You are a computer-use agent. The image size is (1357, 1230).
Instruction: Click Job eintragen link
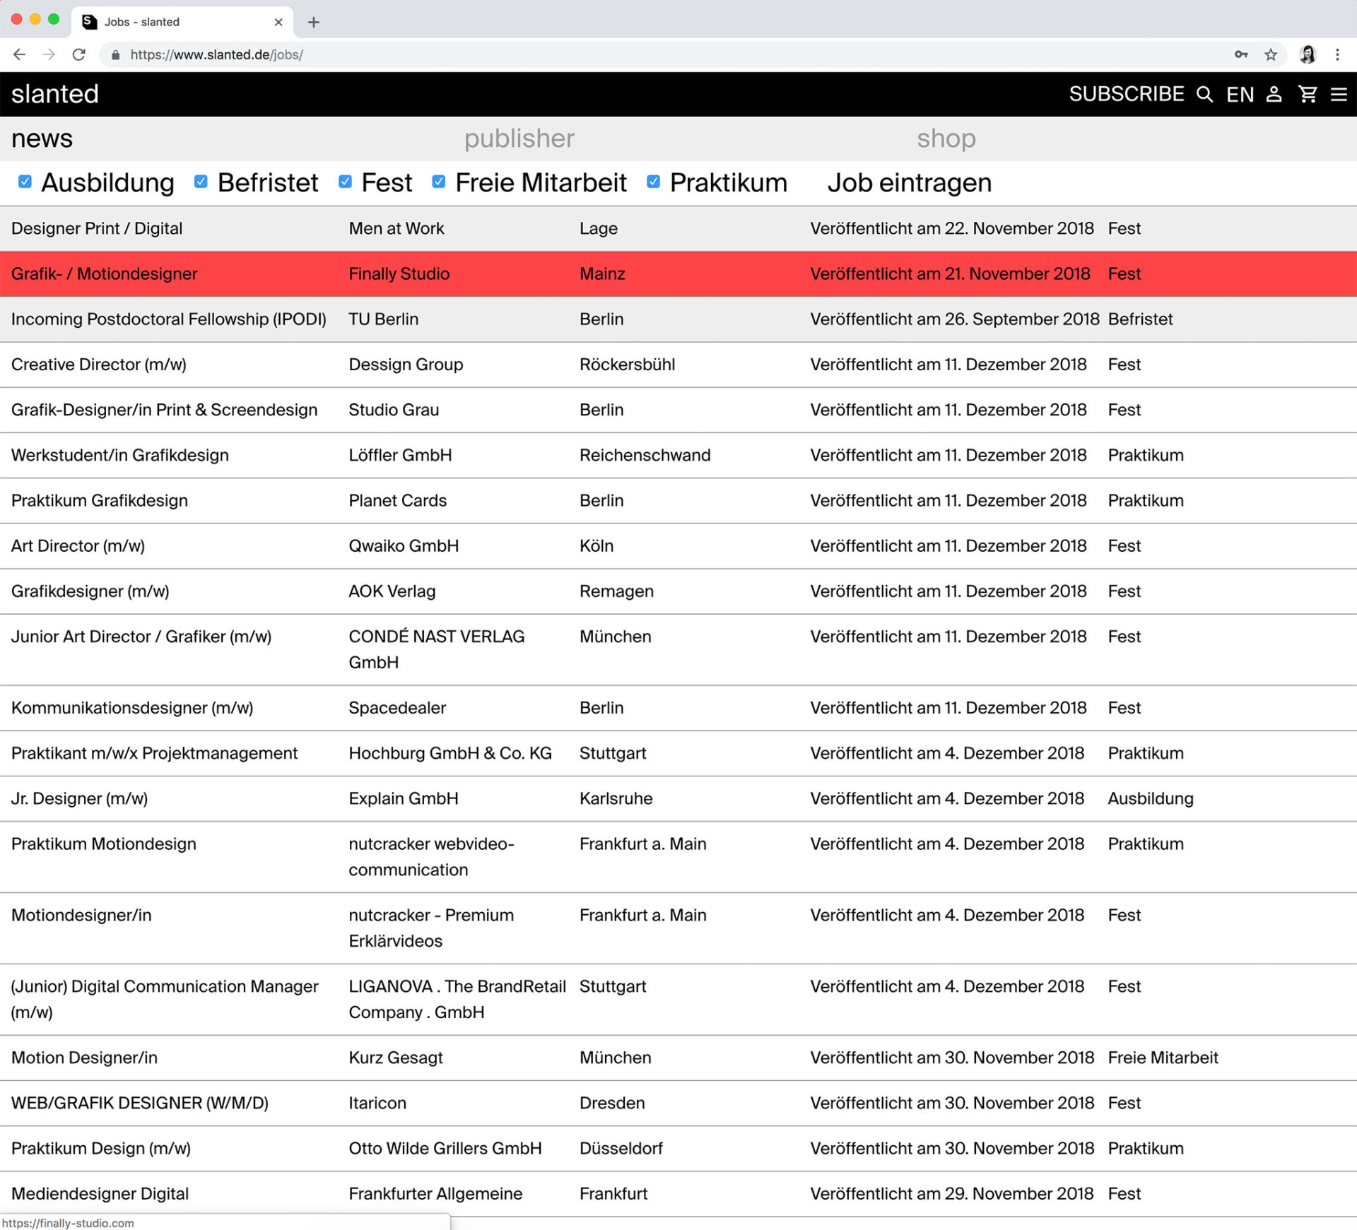910,183
